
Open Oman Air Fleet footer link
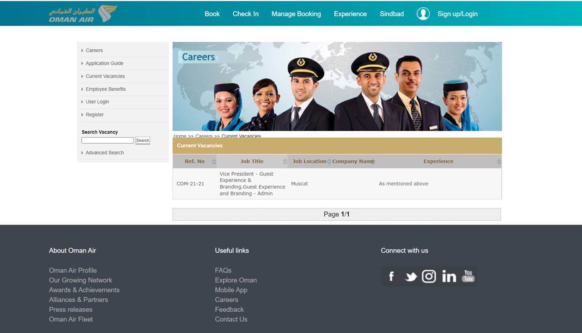click(x=71, y=319)
